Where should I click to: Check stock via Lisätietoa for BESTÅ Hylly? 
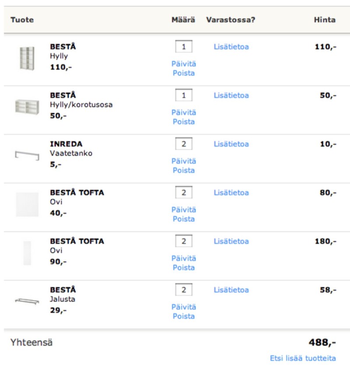pos(231,47)
